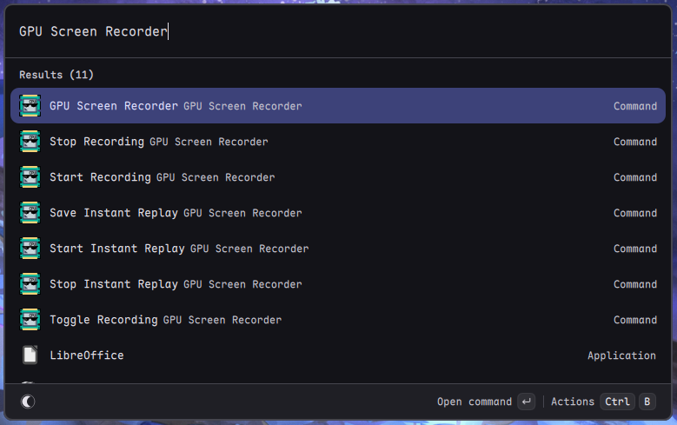Screen dimensions: 677x425
Task: Click Command label on Stop Instant Replay row
Action: (x=635, y=284)
